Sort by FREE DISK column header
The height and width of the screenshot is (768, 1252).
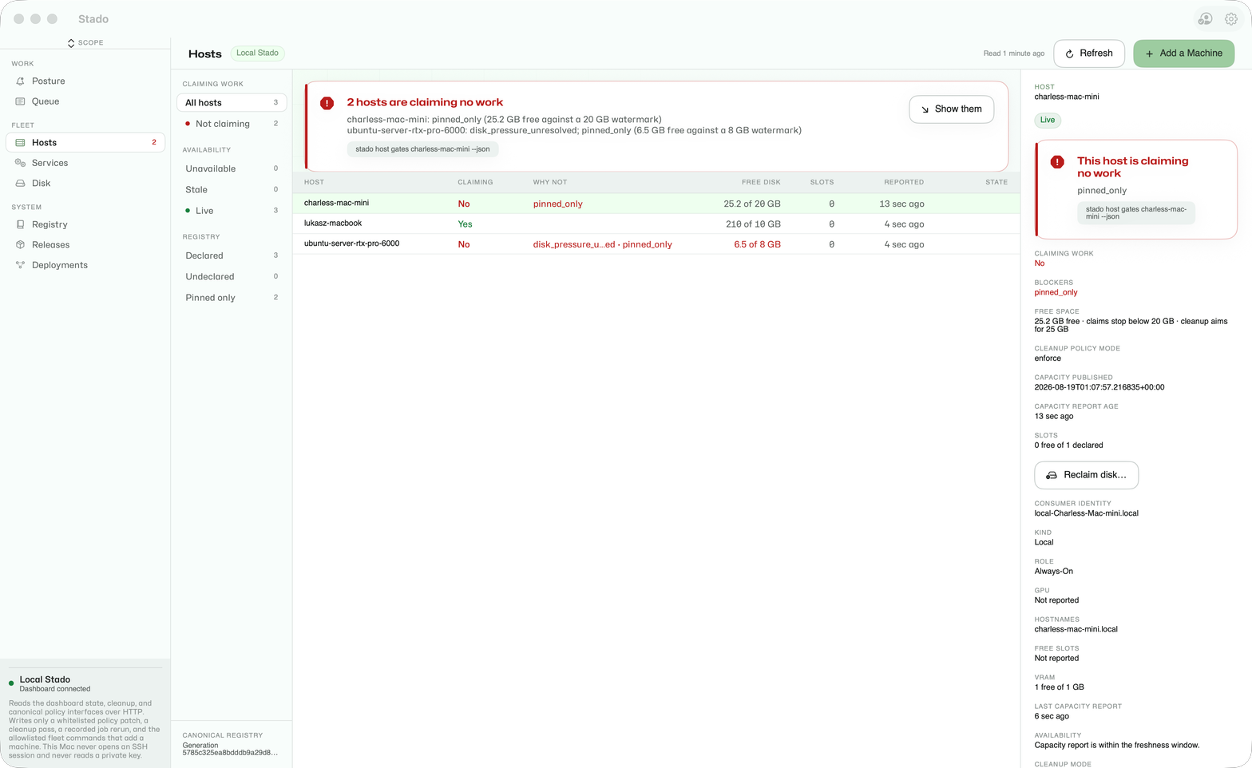[x=761, y=183]
